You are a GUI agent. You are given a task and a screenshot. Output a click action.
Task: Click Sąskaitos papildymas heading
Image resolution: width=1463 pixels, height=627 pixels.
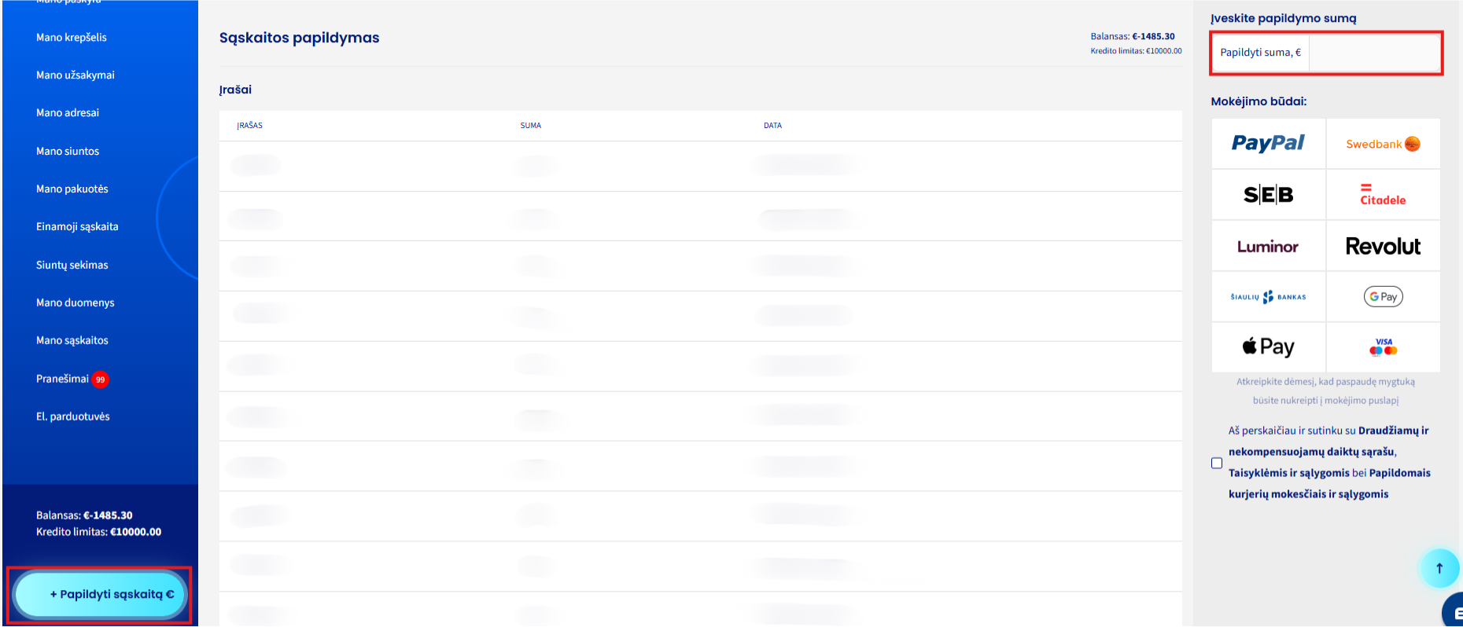(x=299, y=38)
